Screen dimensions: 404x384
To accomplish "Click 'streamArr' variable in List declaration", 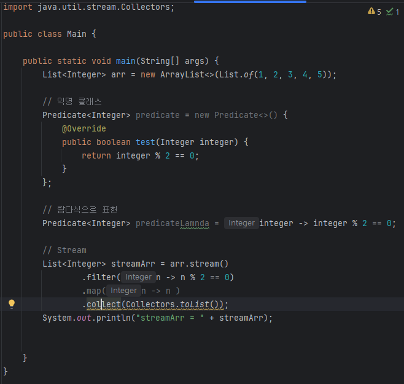I will tap(133, 264).
